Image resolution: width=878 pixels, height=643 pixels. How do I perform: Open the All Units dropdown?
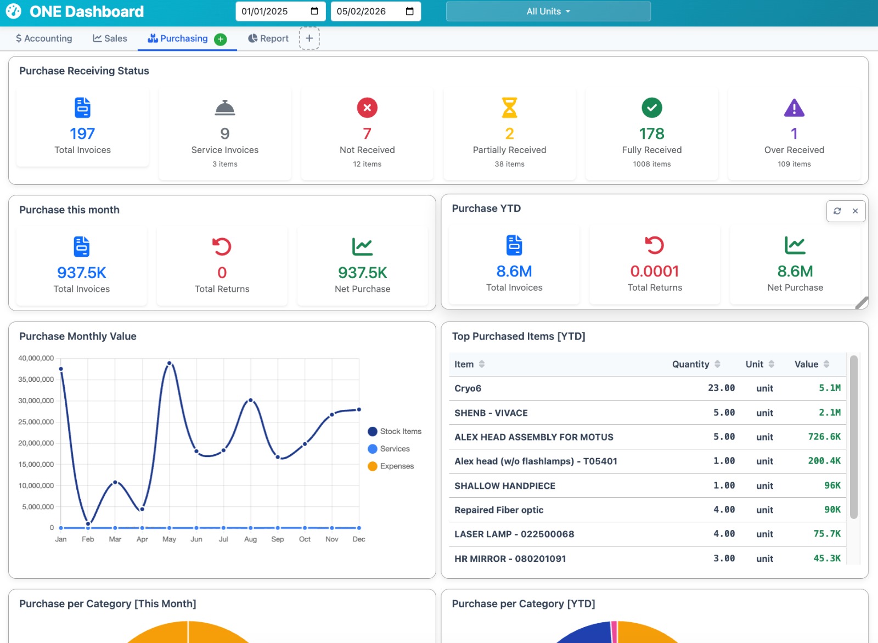548,12
